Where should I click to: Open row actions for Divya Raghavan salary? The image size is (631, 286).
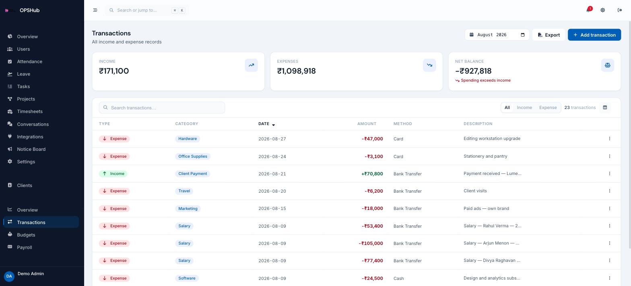609,260
